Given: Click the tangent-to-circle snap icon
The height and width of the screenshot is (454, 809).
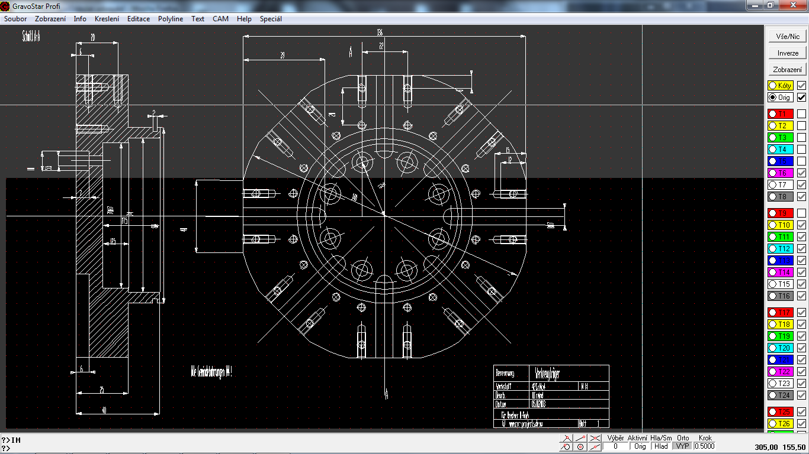Looking at the screenshot, I should tap(566, 447).
